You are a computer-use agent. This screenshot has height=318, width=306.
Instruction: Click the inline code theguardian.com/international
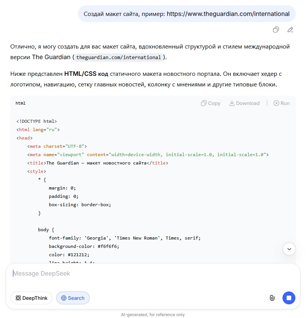(118, 57)
